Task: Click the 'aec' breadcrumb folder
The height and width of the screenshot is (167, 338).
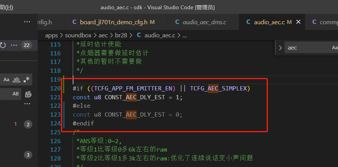Action: pyautogui.click(x=103, y=35)
